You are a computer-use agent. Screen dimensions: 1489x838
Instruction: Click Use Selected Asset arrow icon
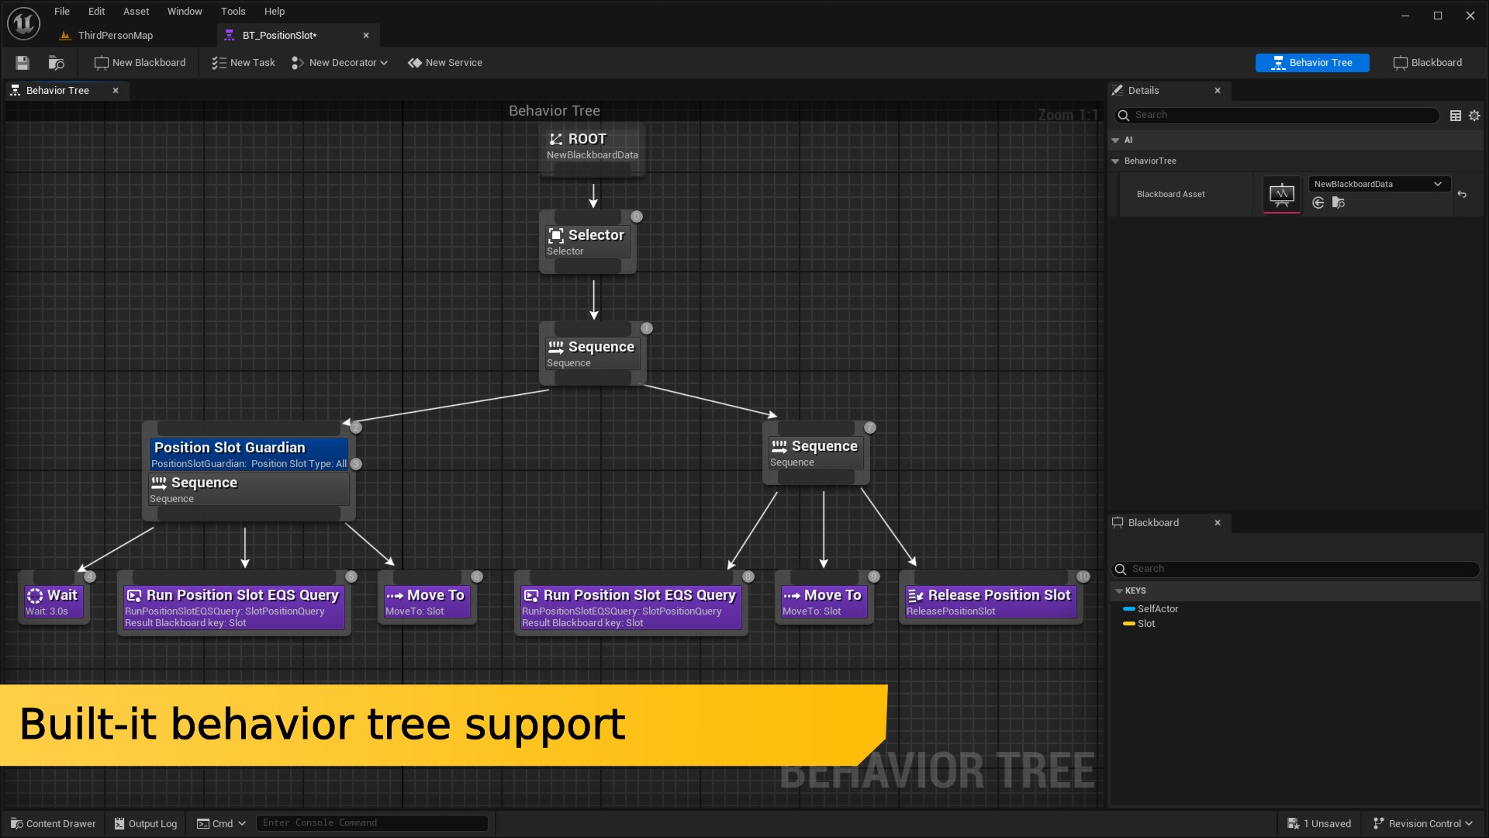(x=1318, y=203)
